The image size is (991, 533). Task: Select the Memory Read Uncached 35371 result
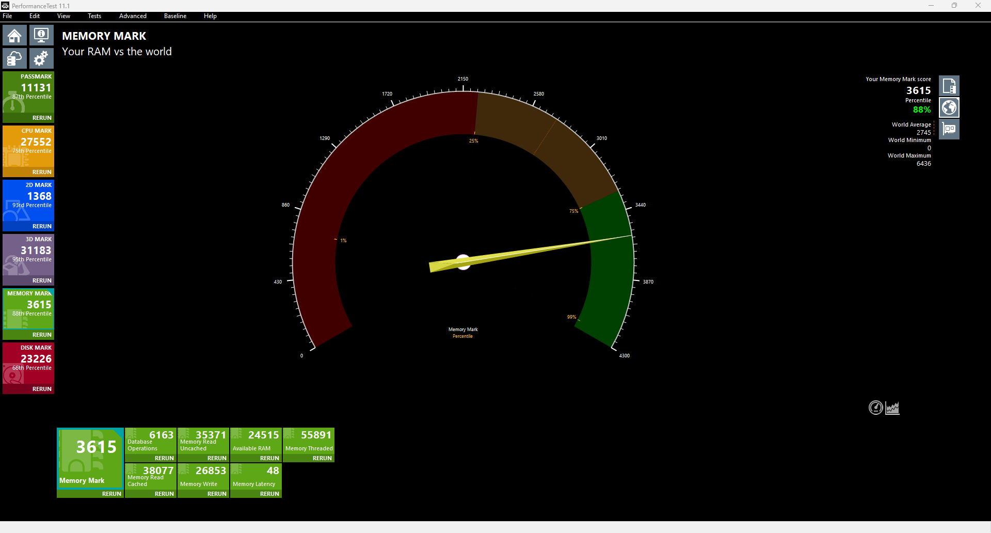pos(203,441)
